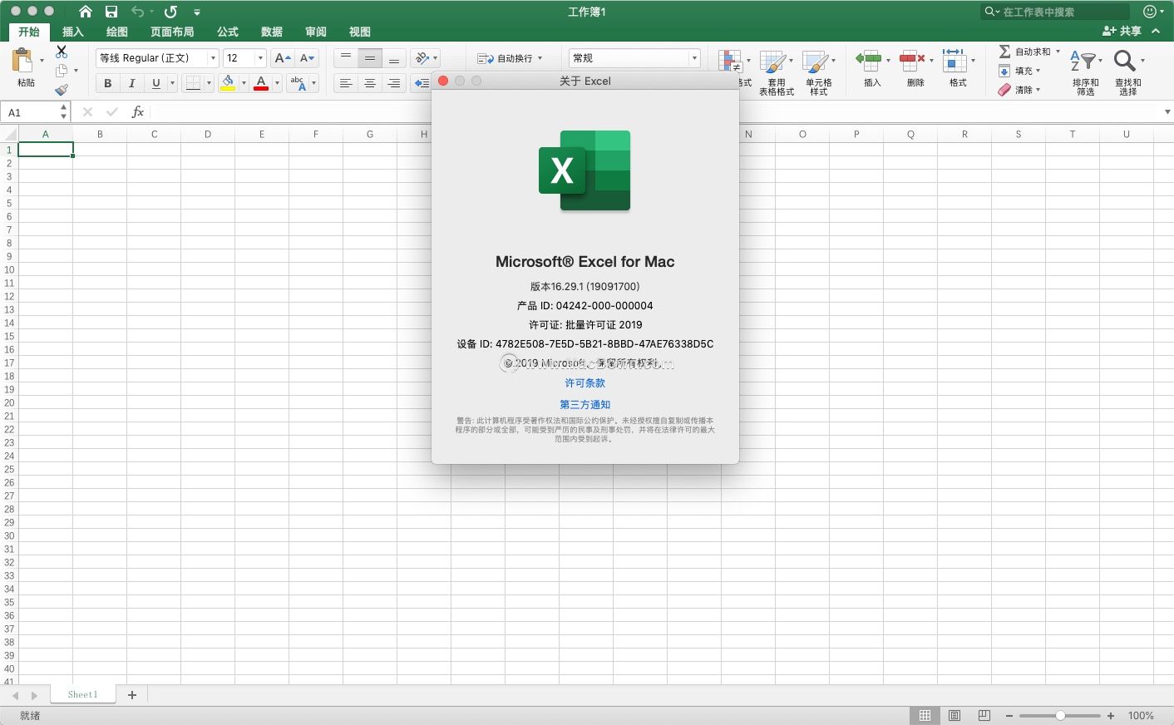Select the Format Painter brush

point(62,90)
